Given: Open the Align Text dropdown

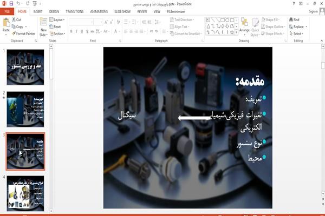Looking at the screenshot, I should click(179, 26).
